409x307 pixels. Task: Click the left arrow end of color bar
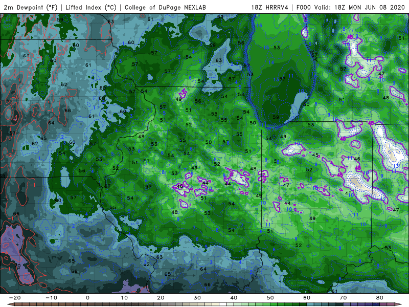coord(10,304)
